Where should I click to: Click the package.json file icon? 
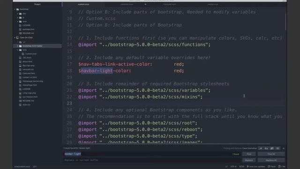coord(20,29)
